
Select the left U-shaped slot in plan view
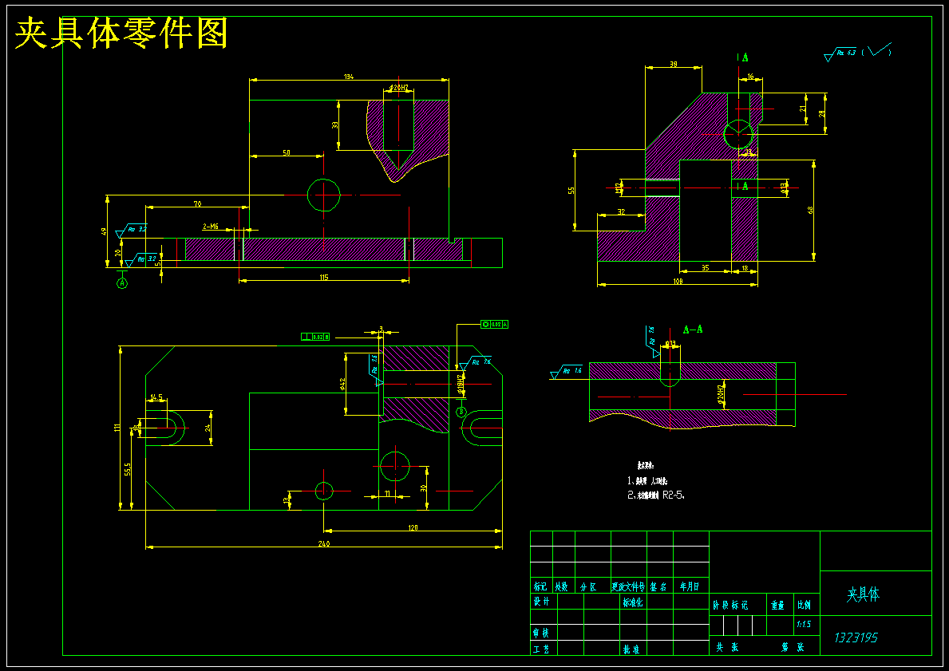(x=164, y=428)
